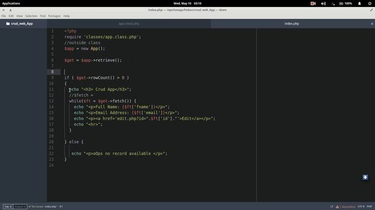Click the edit.php link echo line
Screen dimensions: 375x210
[145, 118]
